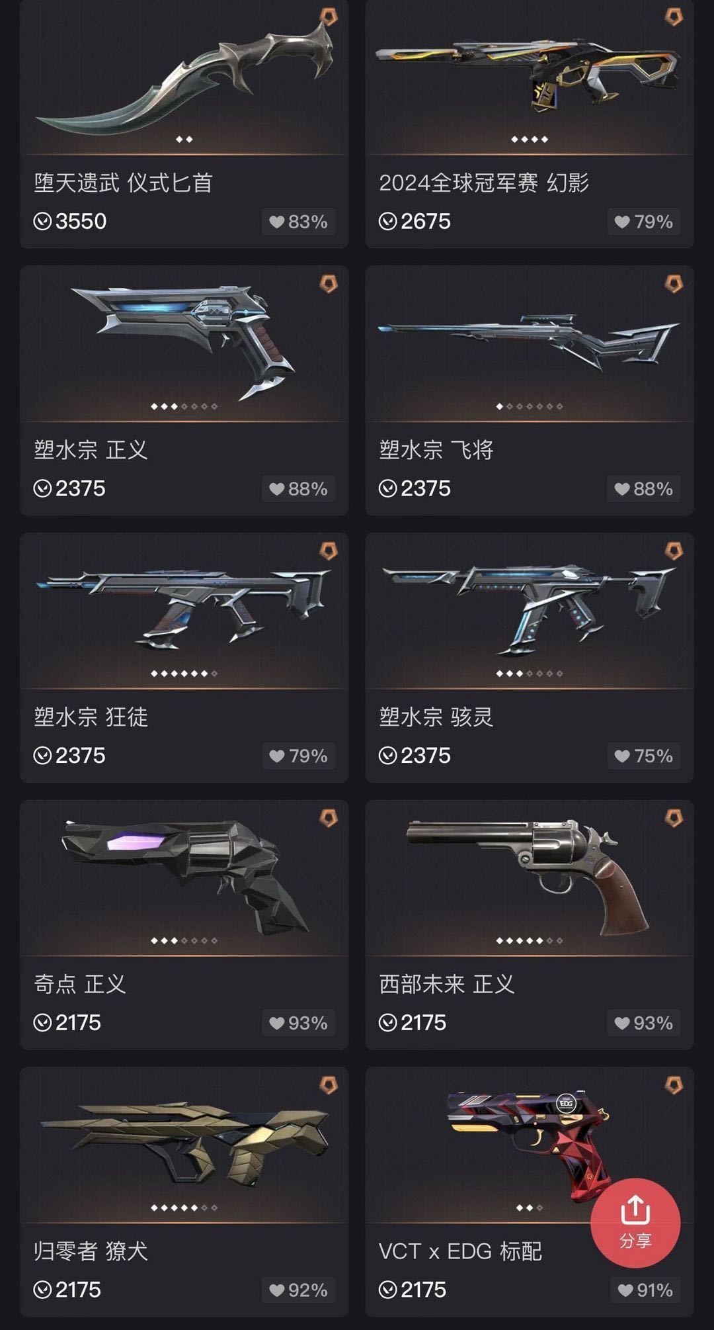The height and width of the screenshot is (1330, 714).
Task: Click edition badge icon on 塑水宗 正义 card
Action: [329, 284]
